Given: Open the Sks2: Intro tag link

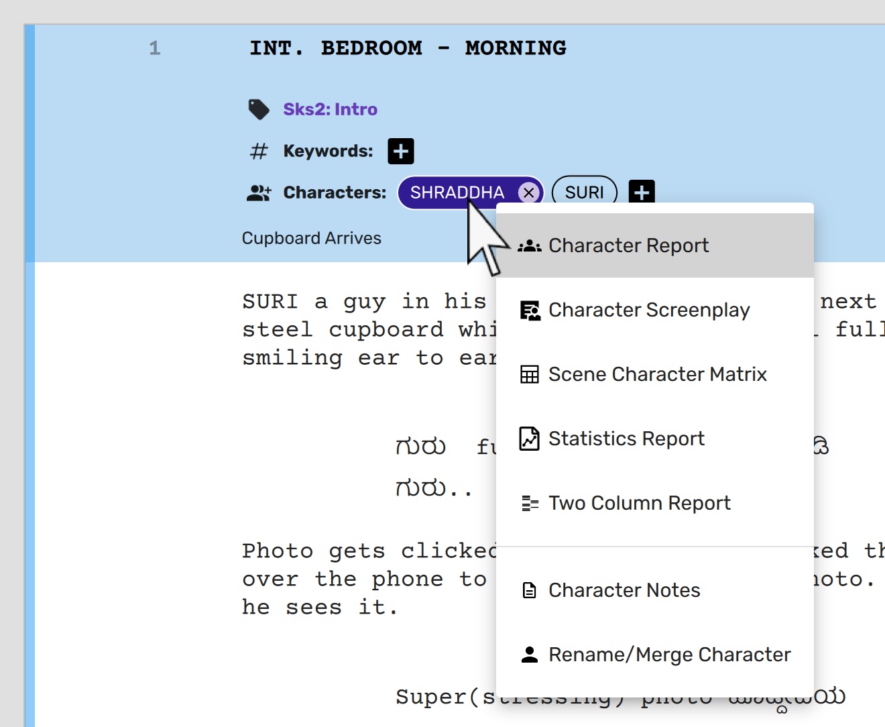Looking at the screenshot, I should [x=330, y=109].
